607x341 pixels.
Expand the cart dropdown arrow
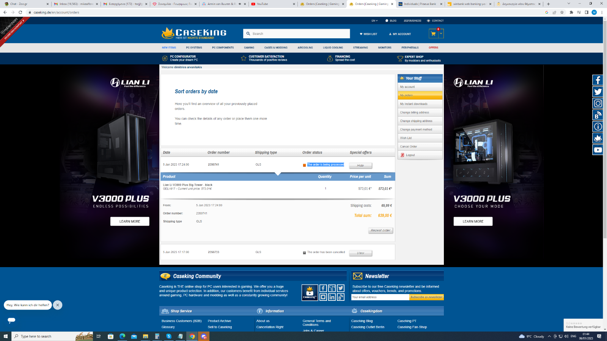click(x=441, y=34)
